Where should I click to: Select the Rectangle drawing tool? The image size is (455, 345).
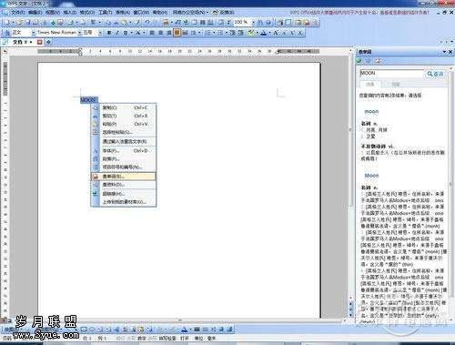tap(84, 330)
